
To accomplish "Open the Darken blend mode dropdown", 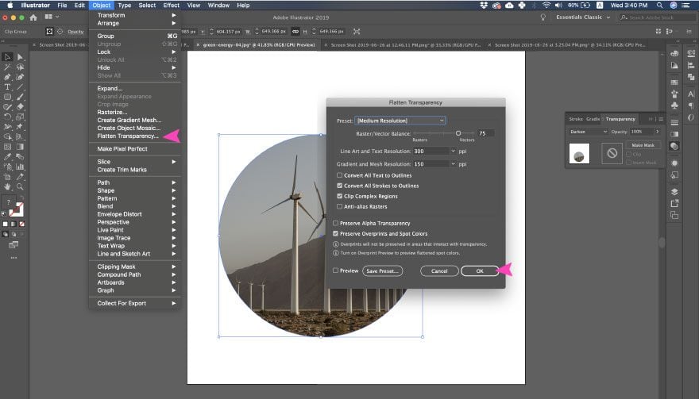I will click(x=589, y=132).
